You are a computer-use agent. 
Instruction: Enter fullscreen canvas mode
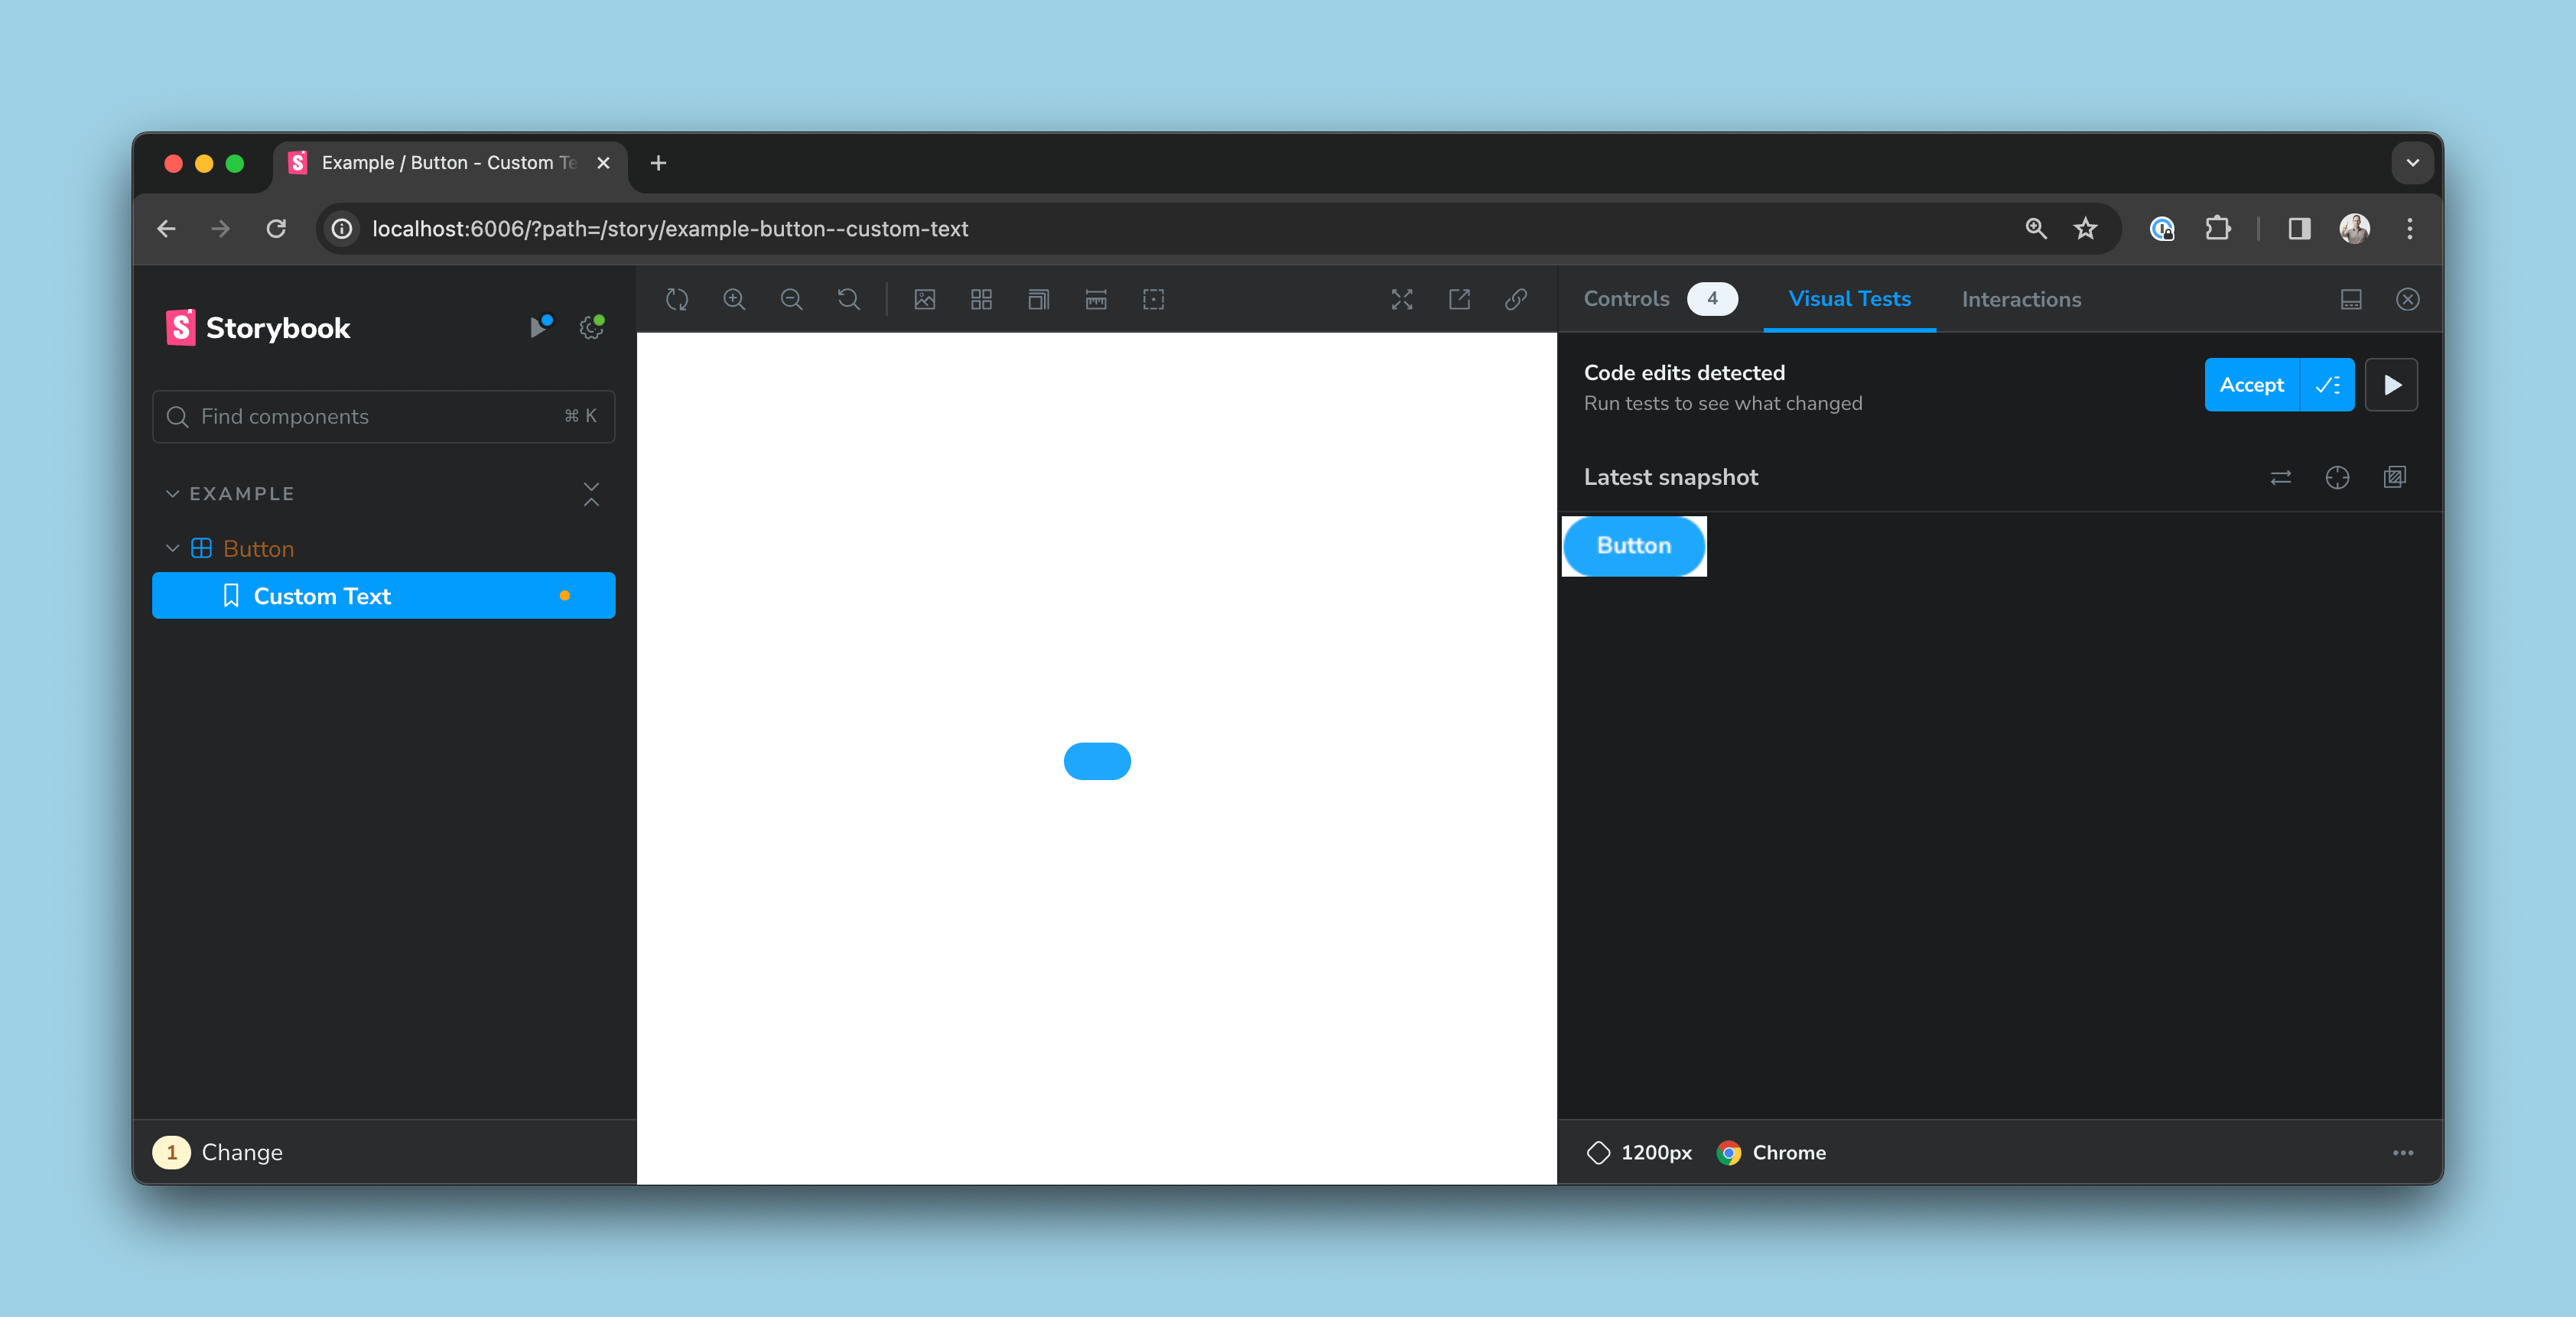pos(1402,299)
